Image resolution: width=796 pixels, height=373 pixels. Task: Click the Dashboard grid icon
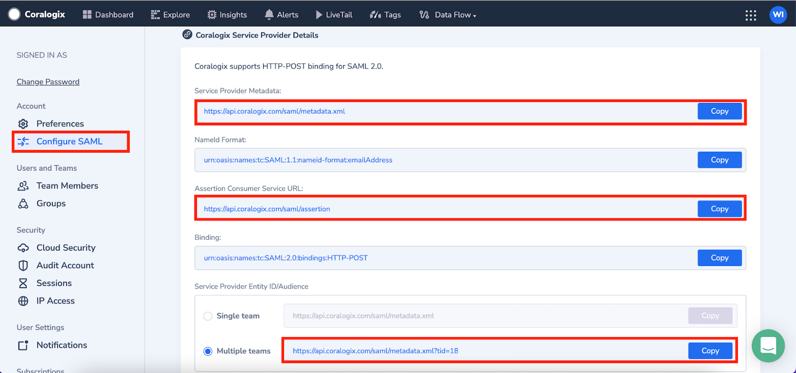(87, 15)
